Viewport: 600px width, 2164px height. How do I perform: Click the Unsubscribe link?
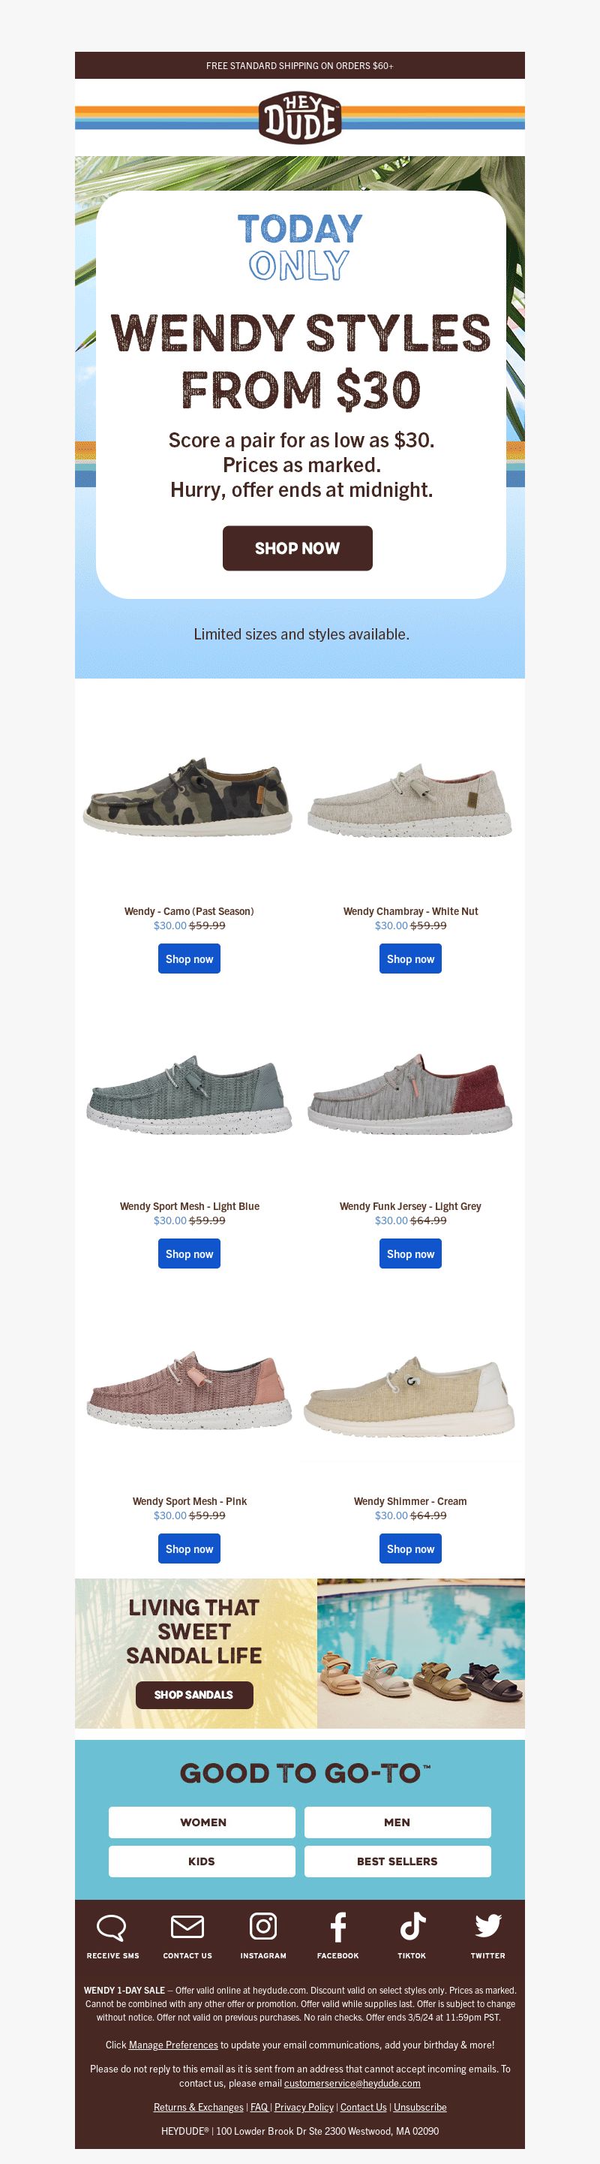[x=419, y=2107]
